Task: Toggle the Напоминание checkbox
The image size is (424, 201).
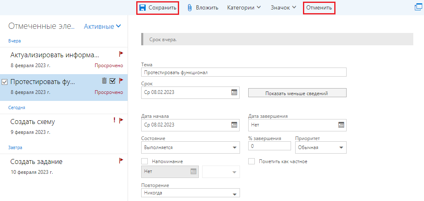Action: pyautogui.click(x=144, y=161)
